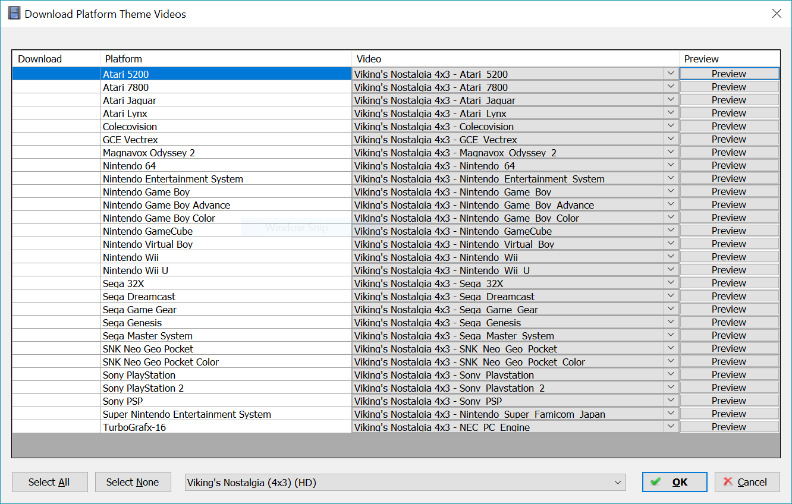792x504 pixels.
Task: Select SNK Neo Geo Pocket Color platform cell
Action: tap(226, 361)
